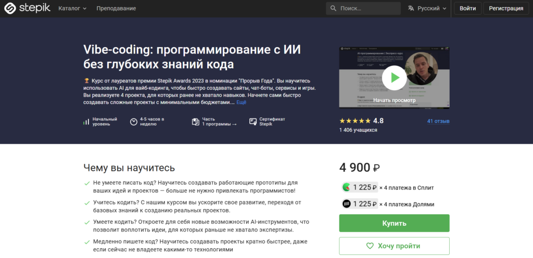Play the course preview video
The height and width of the screenshot is (258, 533).
(394, 78)
